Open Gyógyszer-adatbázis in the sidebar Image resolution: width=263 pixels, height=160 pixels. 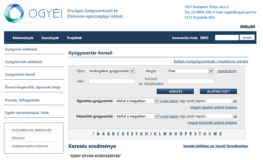(x=21, y=49)
